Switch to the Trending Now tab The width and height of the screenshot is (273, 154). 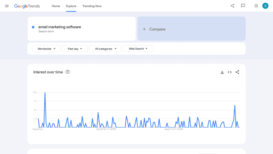(x=92, y=6)
